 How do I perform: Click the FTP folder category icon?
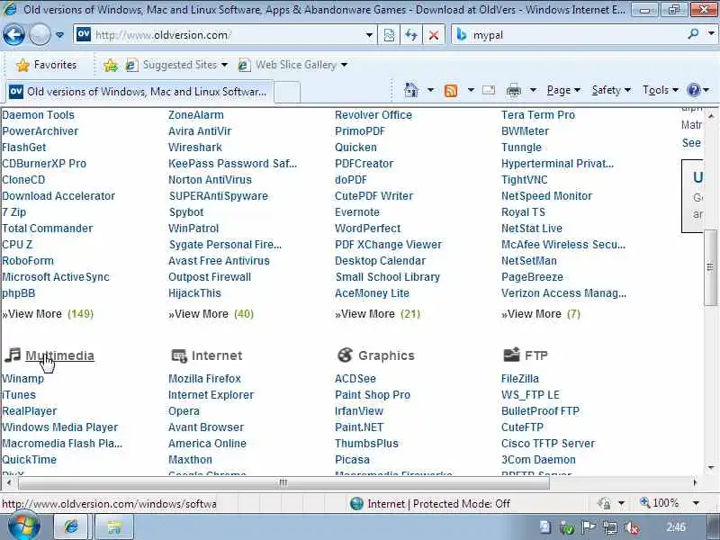click(x=511, y=355)
